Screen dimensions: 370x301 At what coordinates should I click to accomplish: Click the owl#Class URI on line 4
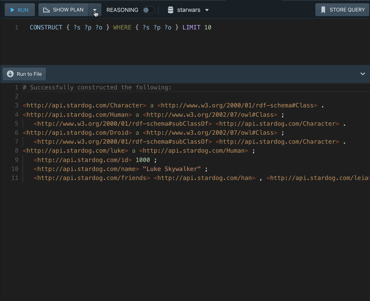[210, 115]
